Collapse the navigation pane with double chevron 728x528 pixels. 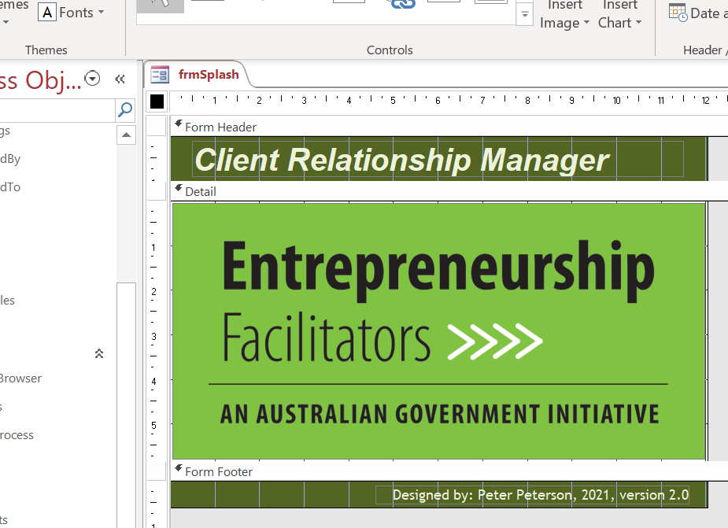tap(120, 79)
